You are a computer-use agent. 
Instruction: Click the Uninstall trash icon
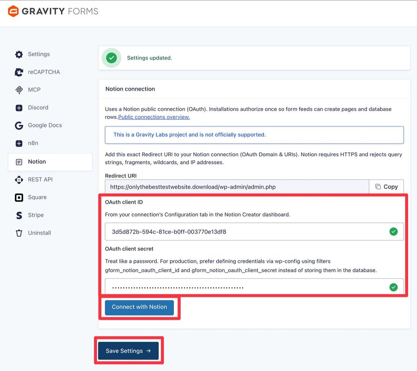tap(19, 233)
